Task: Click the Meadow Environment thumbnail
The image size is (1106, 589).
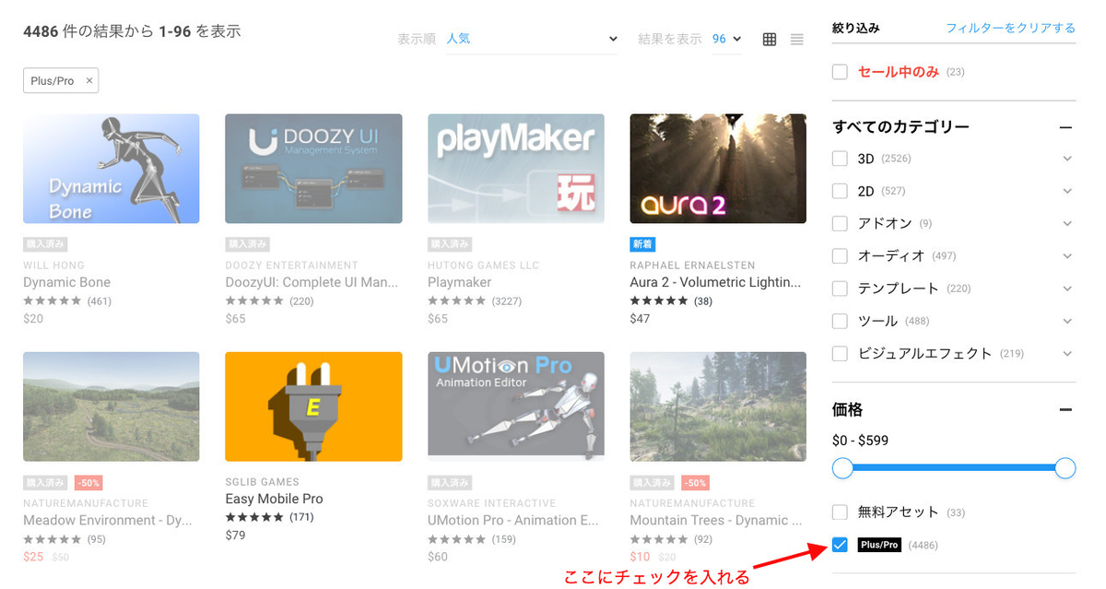Action: [x=111, y=406]
